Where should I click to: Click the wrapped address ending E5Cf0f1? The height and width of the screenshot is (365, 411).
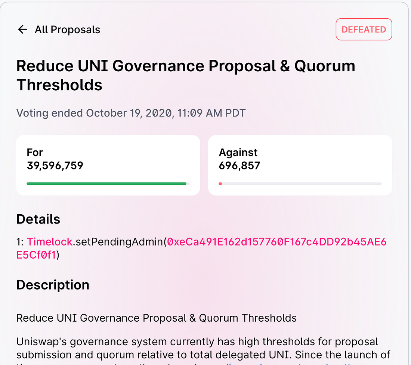tap(37, 255)
